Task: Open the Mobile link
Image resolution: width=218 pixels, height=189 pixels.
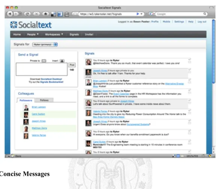Action: click(167, 21)
